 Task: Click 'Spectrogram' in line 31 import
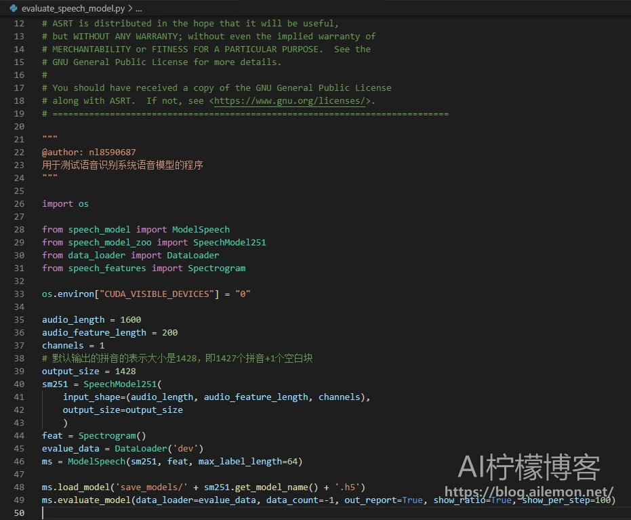point(216,268)
